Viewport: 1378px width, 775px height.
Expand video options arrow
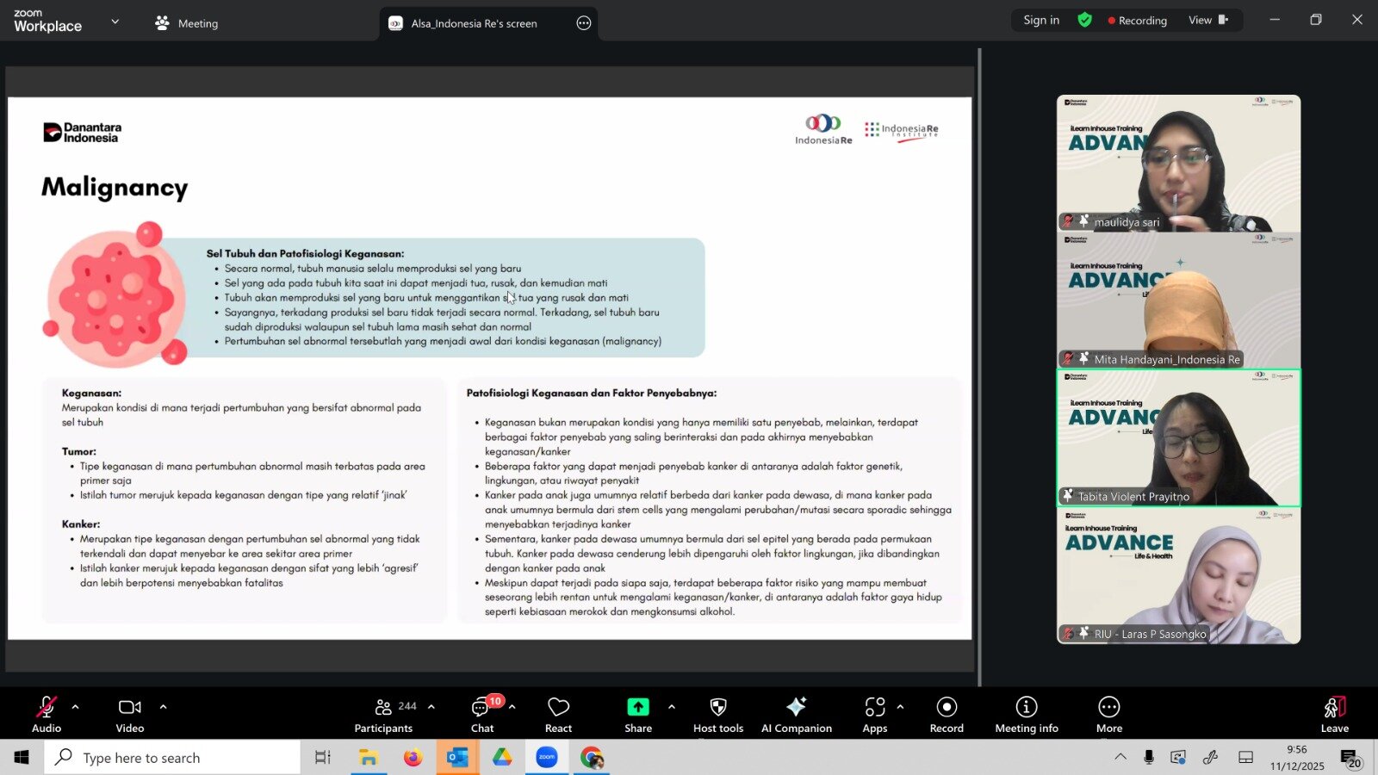pyautogui.click(x=163, y=707)
